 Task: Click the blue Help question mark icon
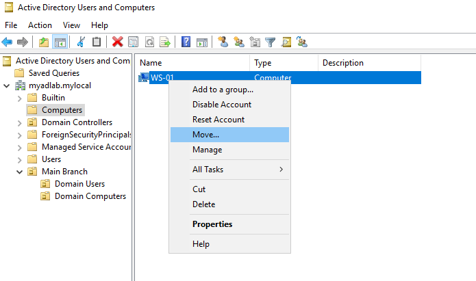pos(186,42)
